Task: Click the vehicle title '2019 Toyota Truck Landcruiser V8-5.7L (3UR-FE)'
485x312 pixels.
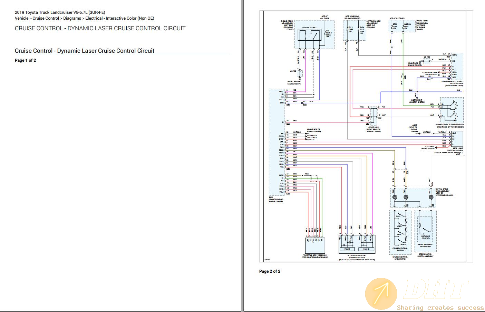Action: [60, 12]
